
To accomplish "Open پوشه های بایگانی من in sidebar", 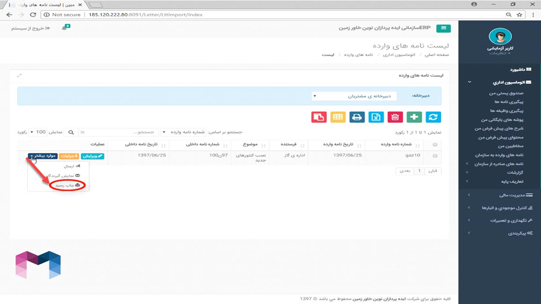I will [502, 119].
